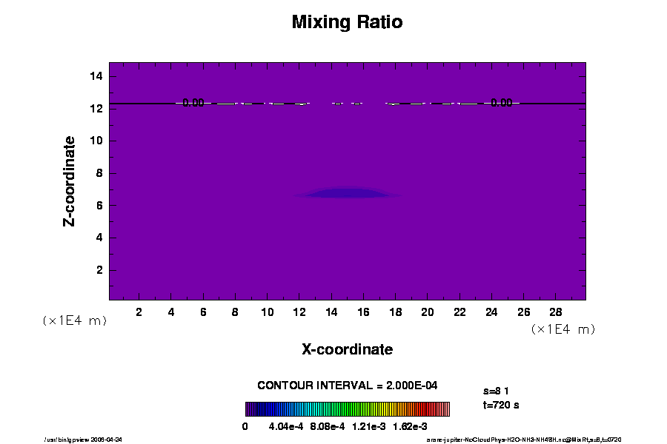Click the "(×1E4 m)" unit label beside the Z-axis
The width and height of the screenshot is (667, 444).
[74, 320]
